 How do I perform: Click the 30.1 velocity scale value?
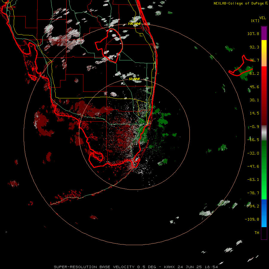coord(254,100)
